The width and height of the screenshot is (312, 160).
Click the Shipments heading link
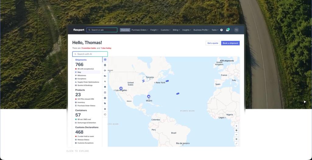(x=81, y=60)
